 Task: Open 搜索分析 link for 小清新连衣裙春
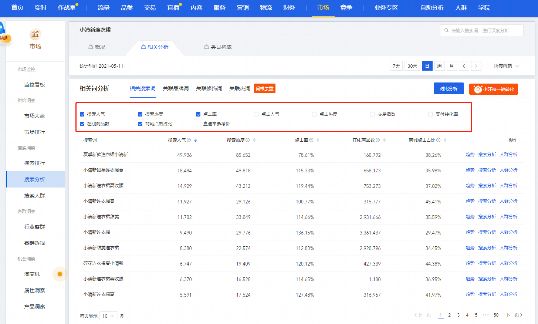487,201
